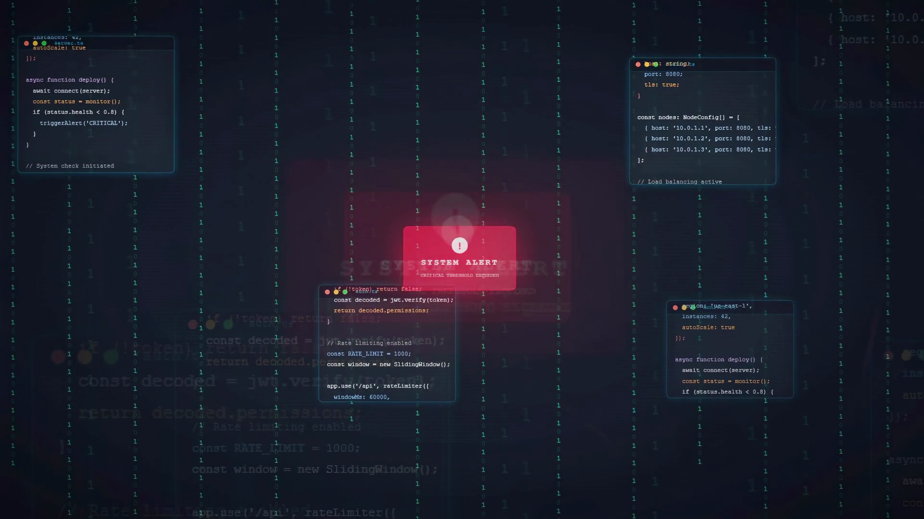The height and width of the screenshot is (519, 924).
Task: Select the host '10.0.1.3' line
Action: 710,149
